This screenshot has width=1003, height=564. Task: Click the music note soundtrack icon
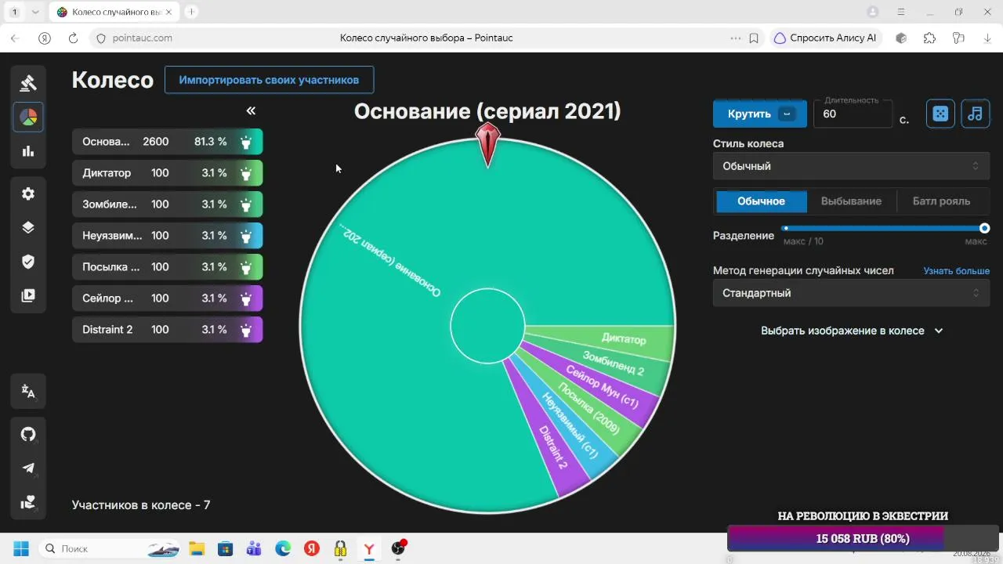pyautogui.click(x=975, y=114)
